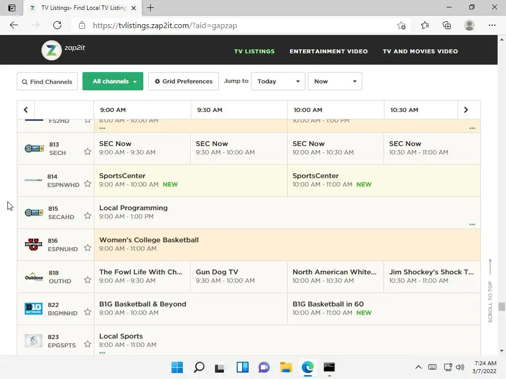The image size is (506, 379).
Task: Open ENTERTAINMENT VIDEO nav item
Action: click(x=329, y=51)
